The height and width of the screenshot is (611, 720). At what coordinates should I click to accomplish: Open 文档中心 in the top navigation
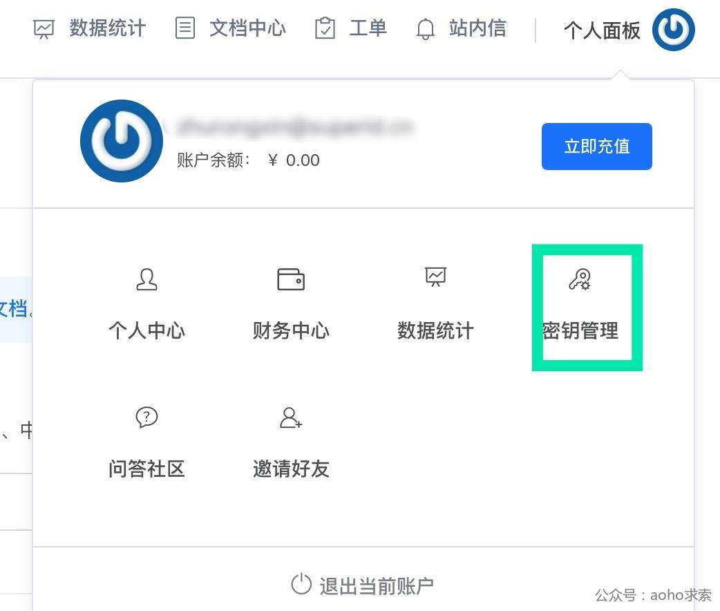[247, 28]
